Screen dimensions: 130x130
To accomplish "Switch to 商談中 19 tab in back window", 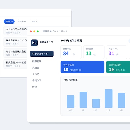I will [x=22, y=22].
